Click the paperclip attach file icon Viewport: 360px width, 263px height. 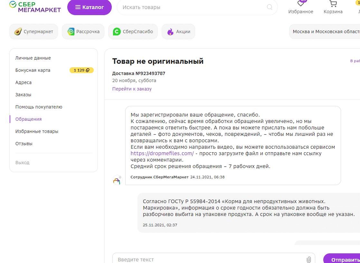tap(308, 259)
